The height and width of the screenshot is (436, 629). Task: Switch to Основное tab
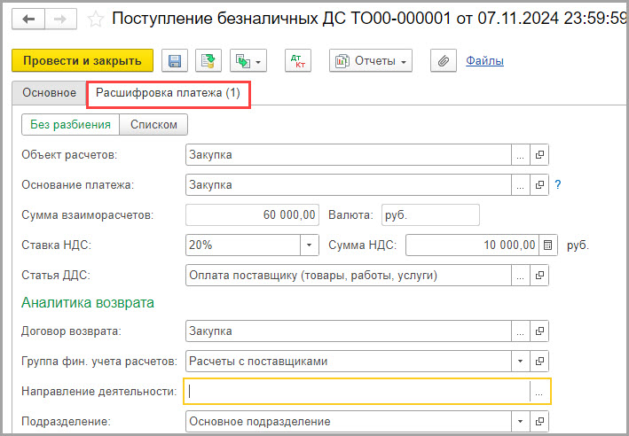pyautogui.click(x=50, y=93)
